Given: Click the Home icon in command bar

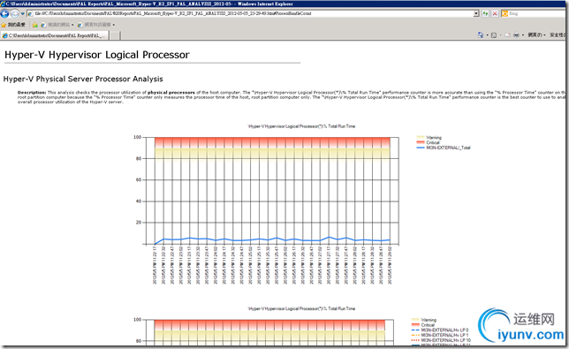Looking at the screenshot, I should point(481,34).
